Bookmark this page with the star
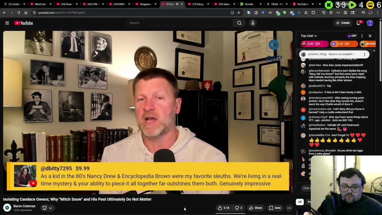382x215 pixels. tap(239, 13)
